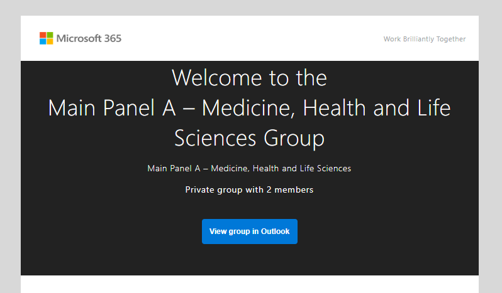
Task: Click the "Private group with 2 members" text
Action: (249, 189)
